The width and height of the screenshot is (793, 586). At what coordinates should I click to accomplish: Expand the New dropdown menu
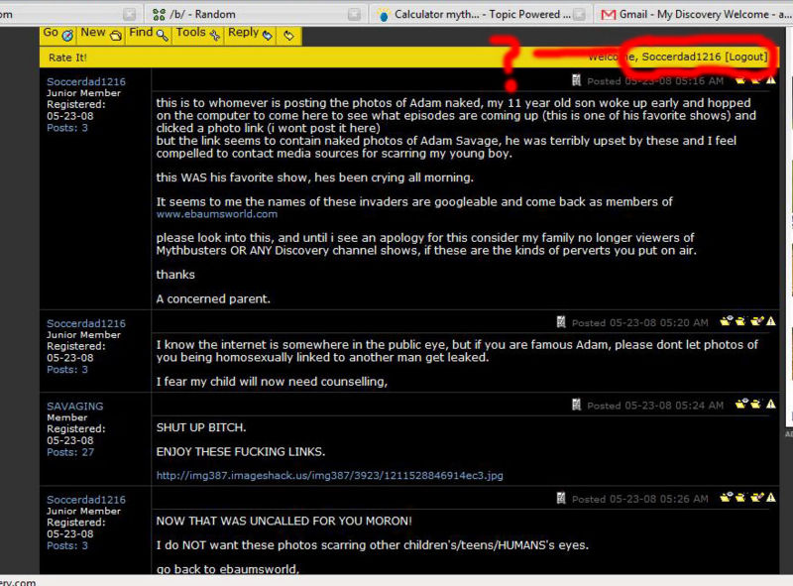[101, 34]
